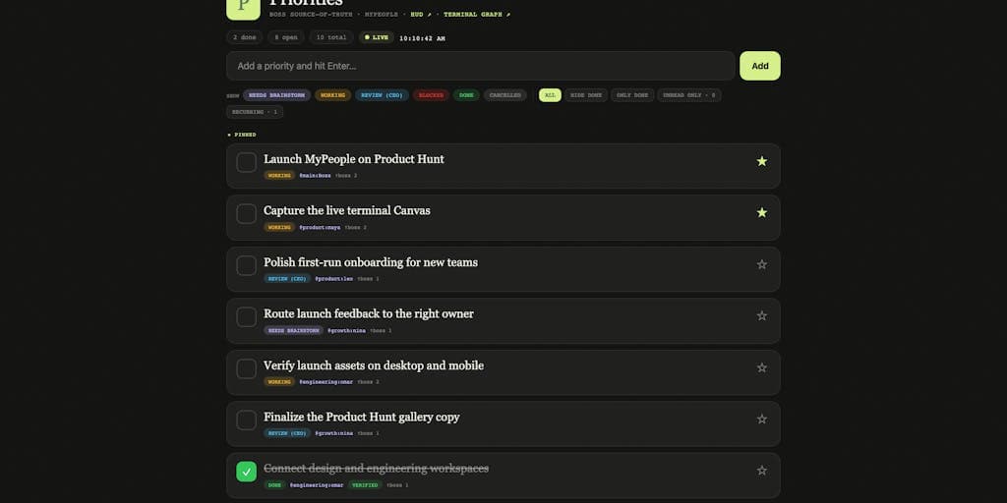The image size is (1007, 503).
Task: Click the Add button
Action: [760, 66]
